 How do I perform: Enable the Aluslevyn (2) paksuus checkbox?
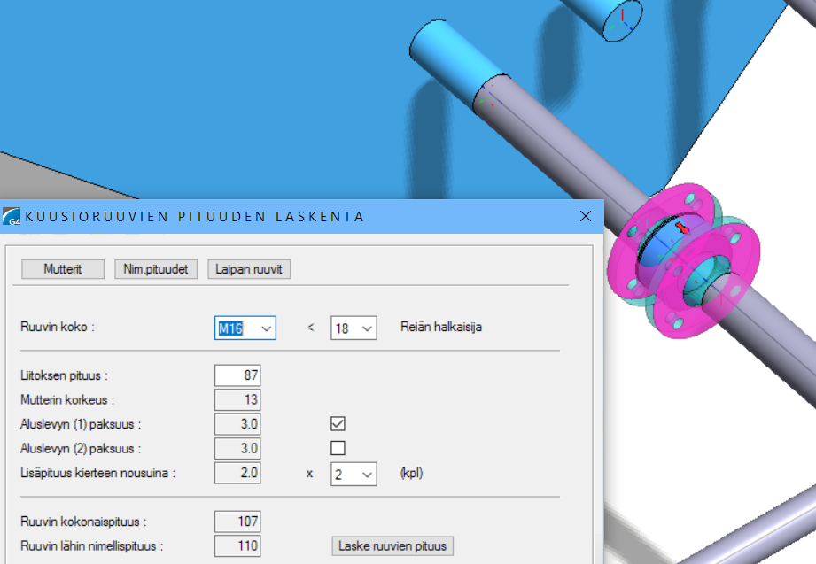(x=338, y=448)
